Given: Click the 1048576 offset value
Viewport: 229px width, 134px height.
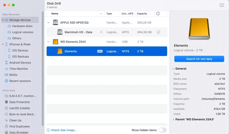Looking at the screenshot, I should [x=220, y=94].
